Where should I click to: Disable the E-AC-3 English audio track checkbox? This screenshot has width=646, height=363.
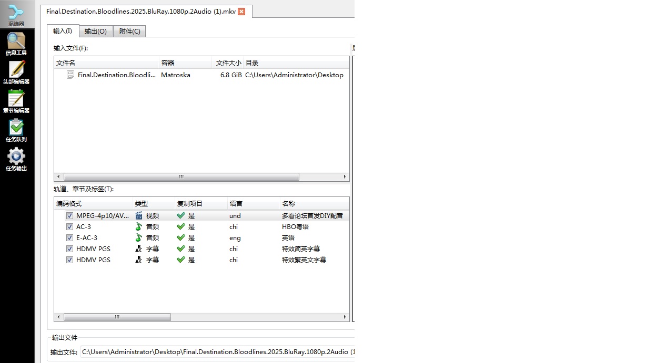(69, 238)
